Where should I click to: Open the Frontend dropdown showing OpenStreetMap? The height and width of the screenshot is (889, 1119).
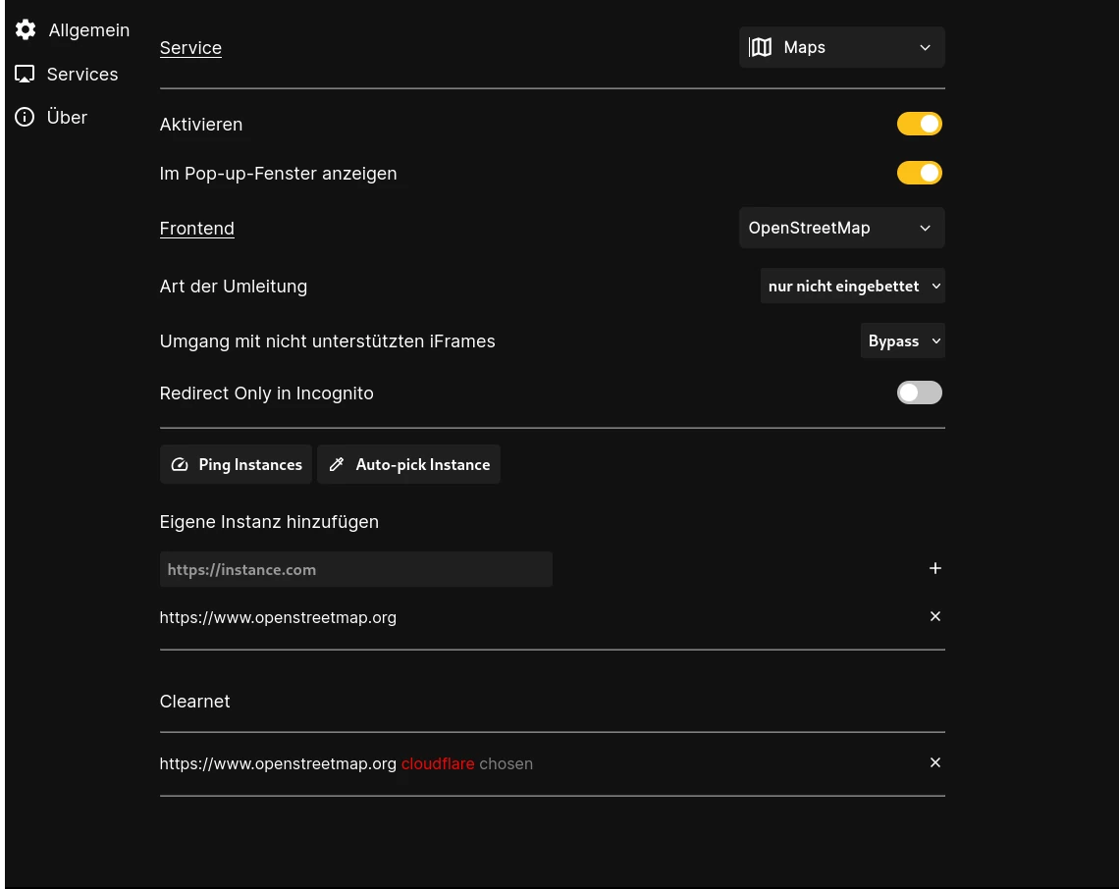(841, 228)
